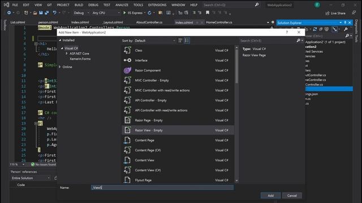The width and height of the screenshot is (362, 203).
Task: Open the BUILD menu
Action: pyautogui.click(x=79, y=5)
